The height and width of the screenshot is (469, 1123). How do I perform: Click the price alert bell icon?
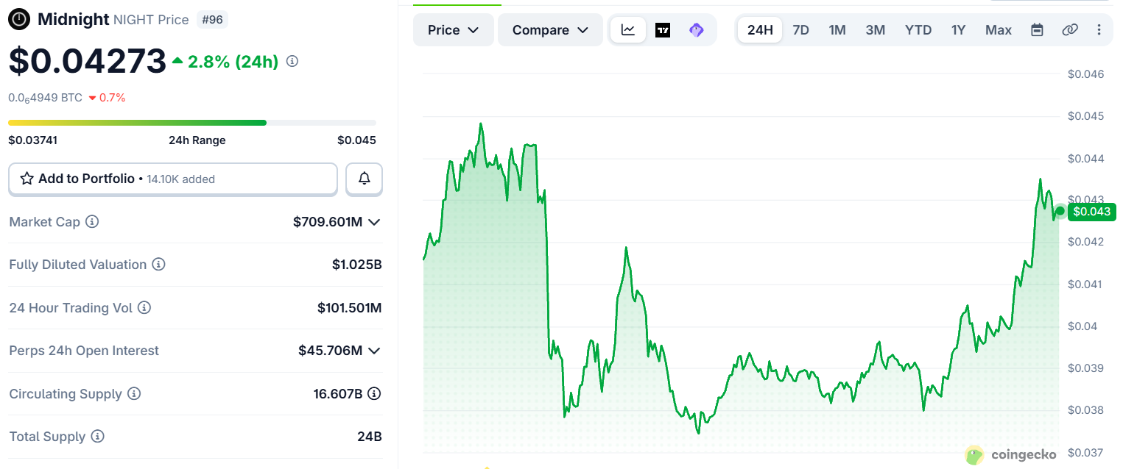pyautogui.click(x=364, y=179)
